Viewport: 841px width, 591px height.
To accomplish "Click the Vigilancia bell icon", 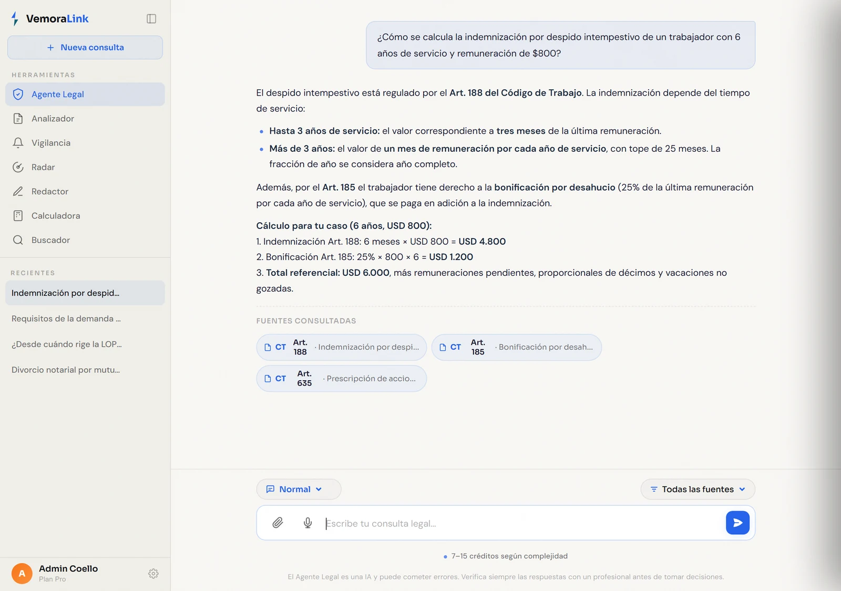I will click(18, 143).
